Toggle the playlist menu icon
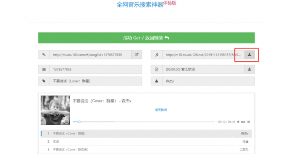 click(x=249, y=122)
